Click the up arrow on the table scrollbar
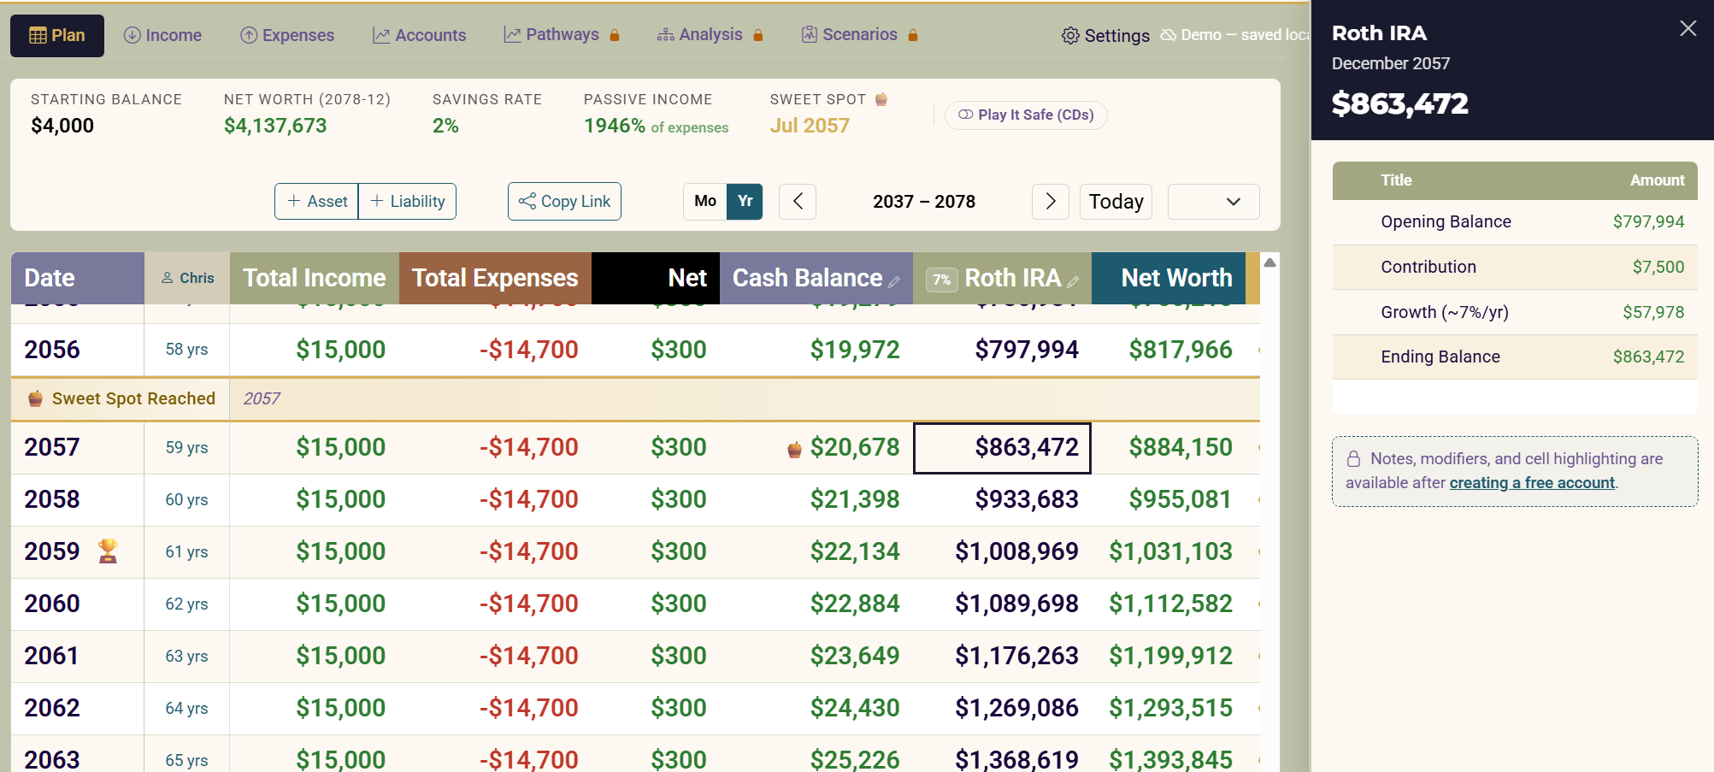This screenshot has width=1714, height=772. click(1270, 262)
